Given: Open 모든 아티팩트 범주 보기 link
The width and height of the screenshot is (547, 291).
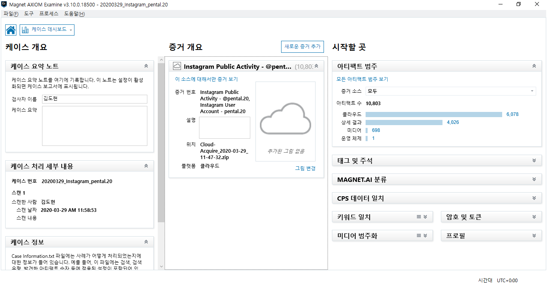Looking at the screenshot, I should (x=362, y=79).
